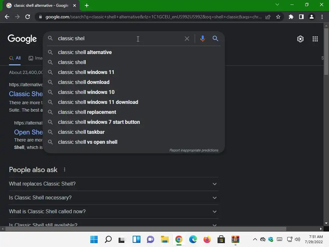Open clock showing 7:51 AM
This screenshot has height=247, width=329.
(314, 239)
